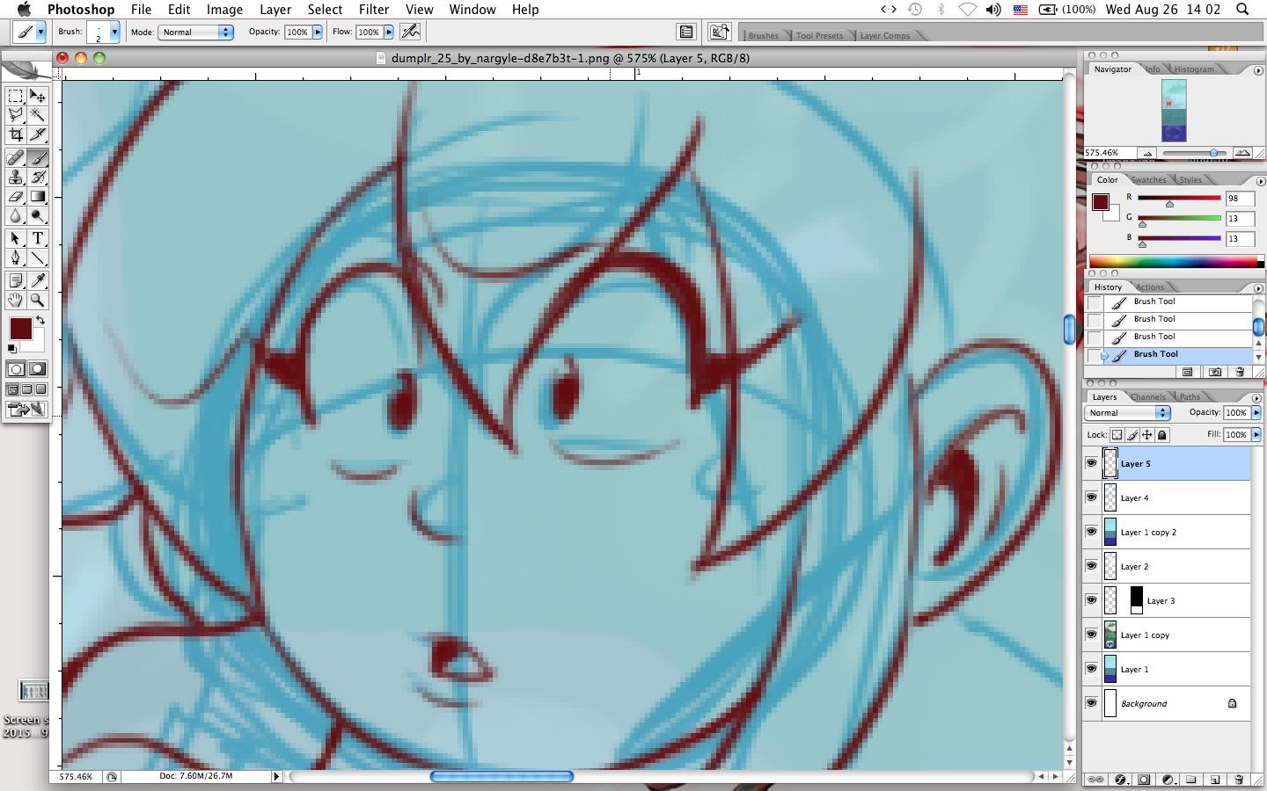This screenshot has height=791, width=1267.
Task: Open Brush preset picker dropdown
Action: click(114, 32)
